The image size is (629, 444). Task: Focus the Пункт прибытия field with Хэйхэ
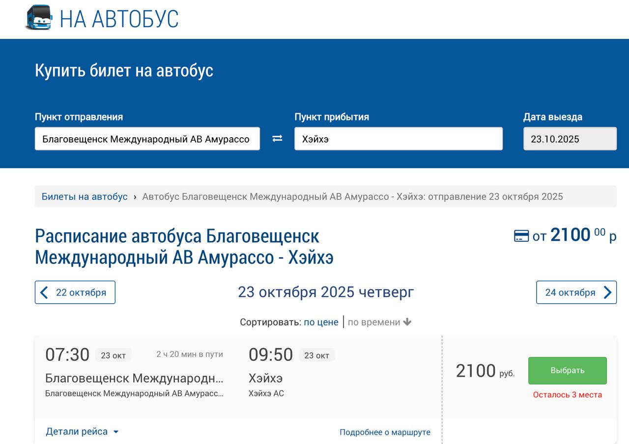pyautogui.click(x=398, y=139)
